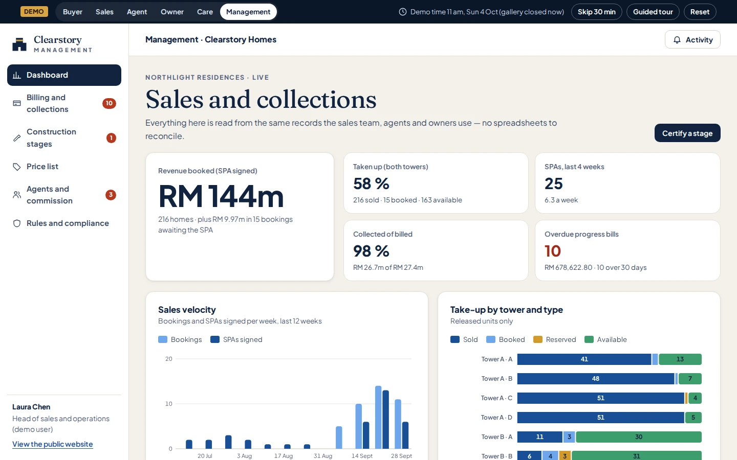Open Price list in sidebar
Viewport: 737px width, 460px height.
[x=64, y=167]
